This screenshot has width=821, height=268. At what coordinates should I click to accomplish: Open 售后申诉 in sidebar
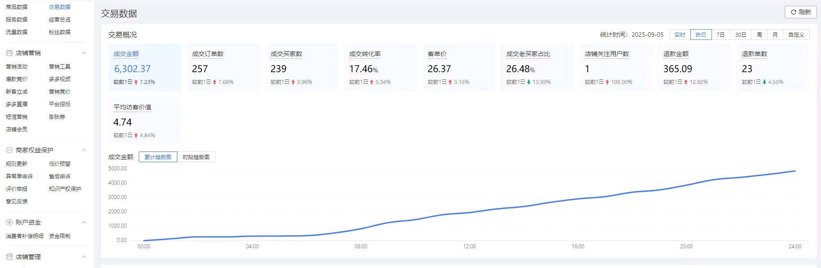pyautogui.click(x=60, y=176)
